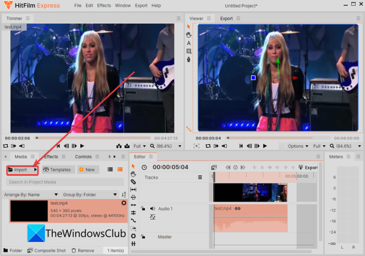Click the Folder button

pyautogui.click(x=13, y=251)
